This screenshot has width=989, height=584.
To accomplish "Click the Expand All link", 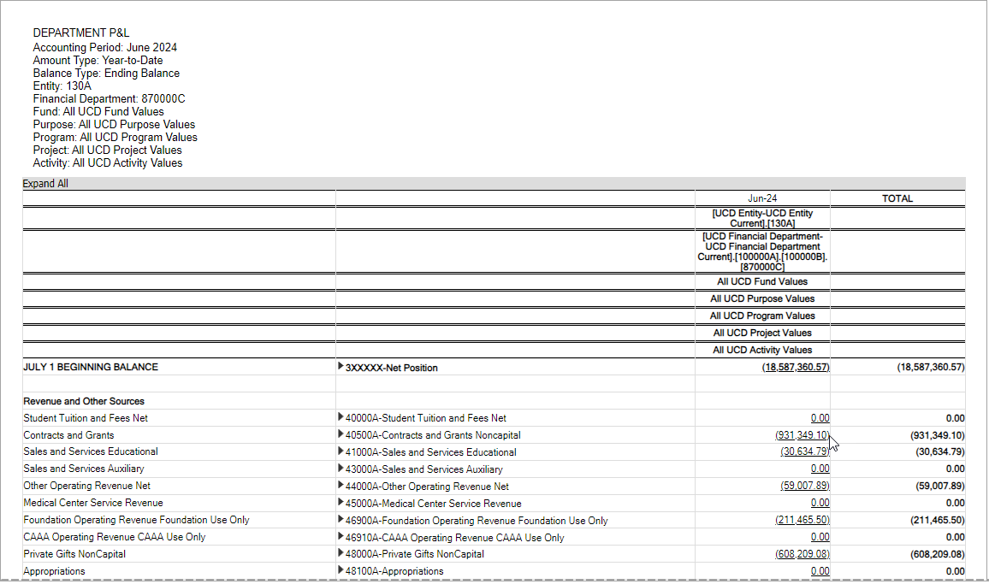I will (45, 184).
